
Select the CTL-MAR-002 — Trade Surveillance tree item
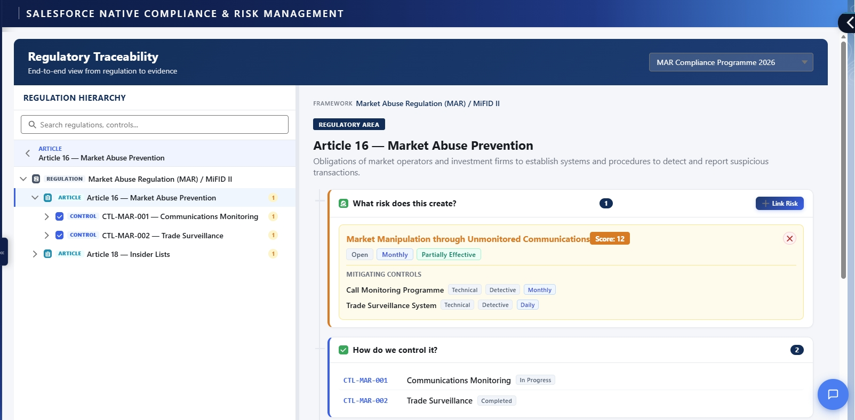click(x=162, y=236)
